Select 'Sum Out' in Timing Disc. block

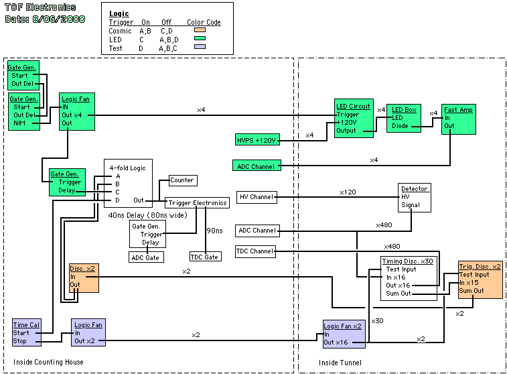point(398,294)
